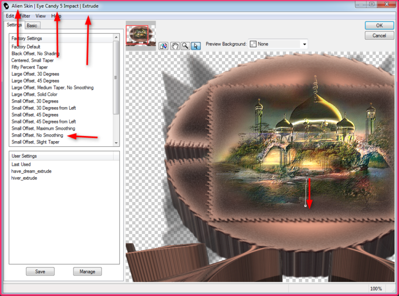Select 'Small Offset, No Smoothing' preset
This screenshot has height=296, width=399.
pyautogui.click(x=37, y=135)
